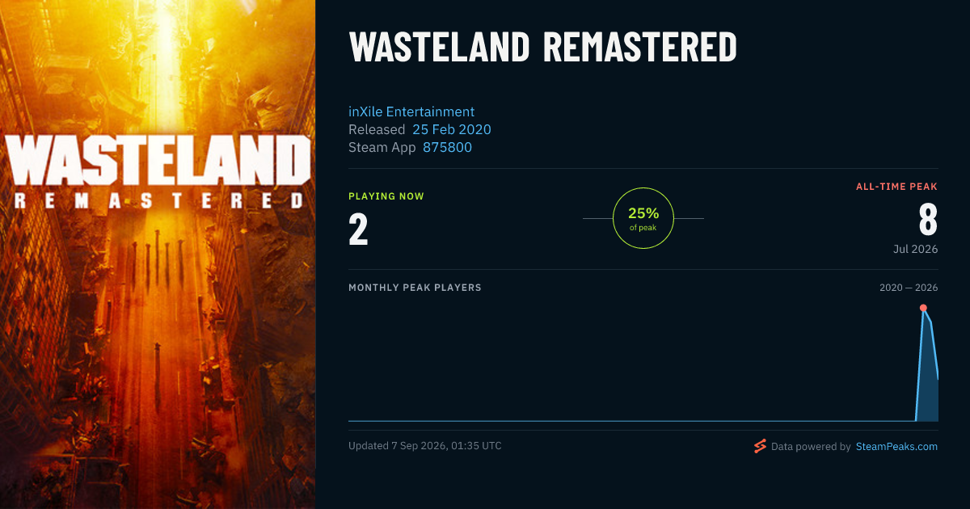Click the SteamPeaks logo icon

pos(759,446)
